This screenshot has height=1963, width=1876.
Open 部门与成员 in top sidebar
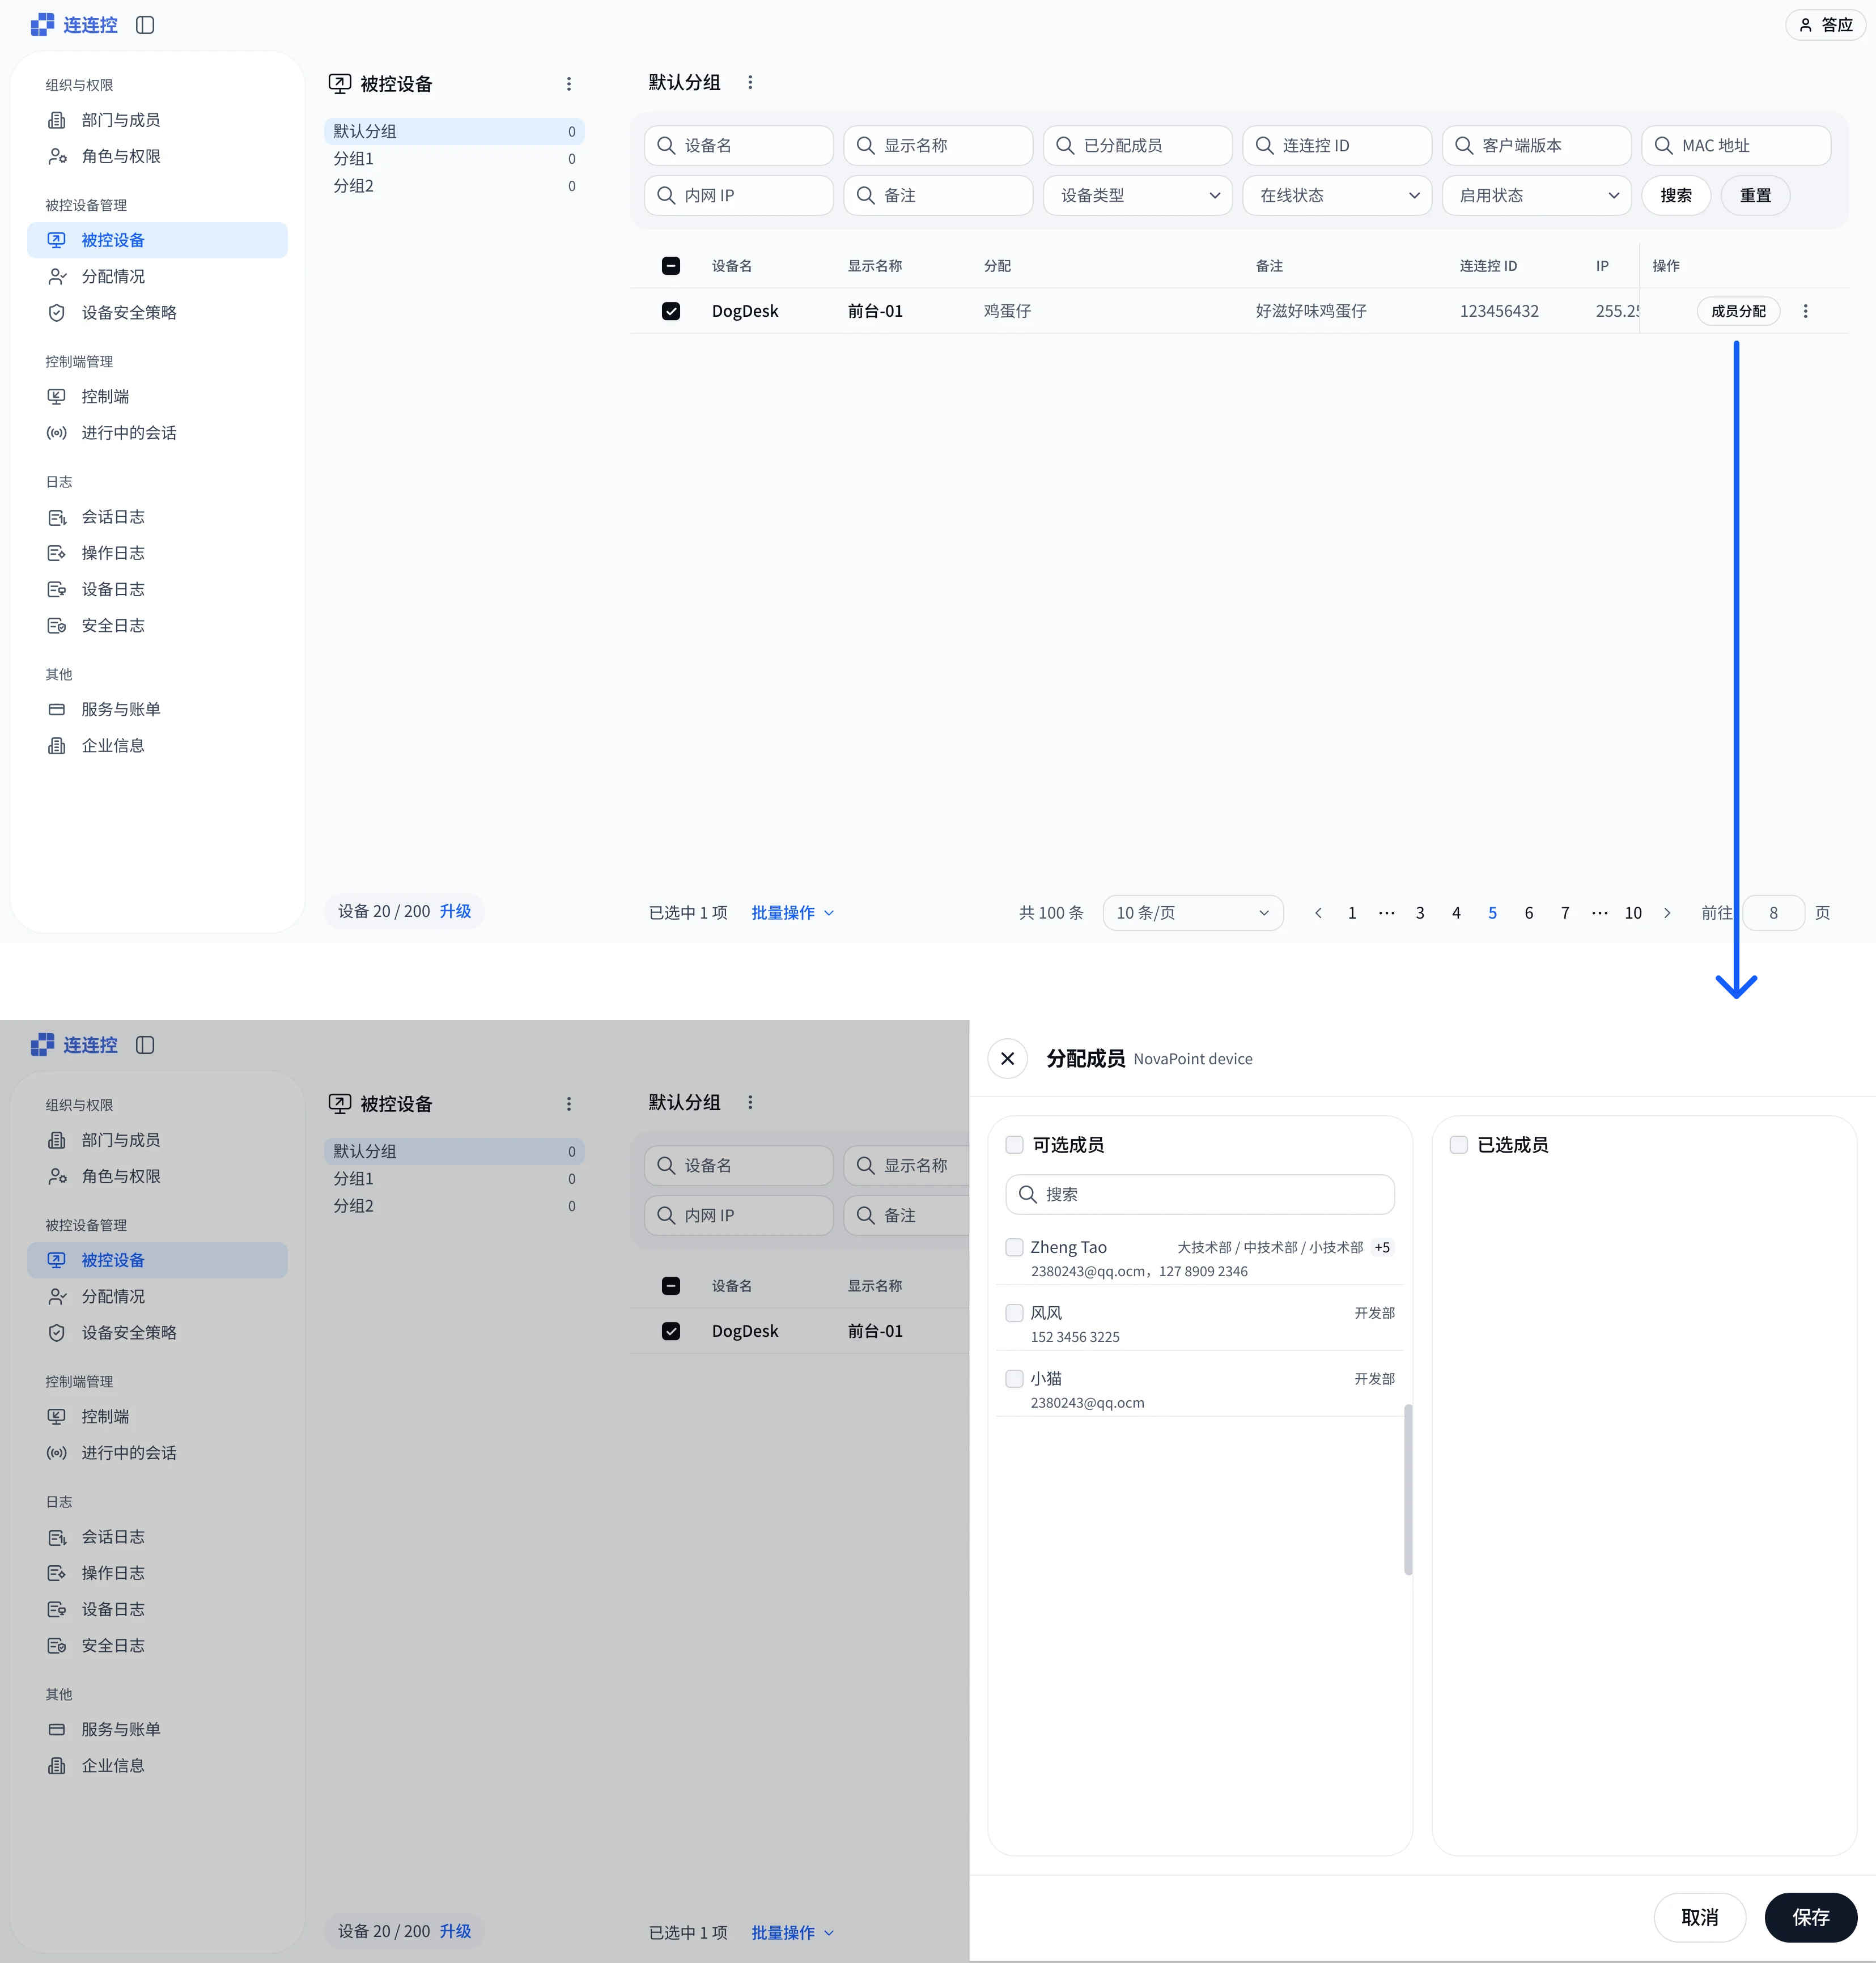157,120
